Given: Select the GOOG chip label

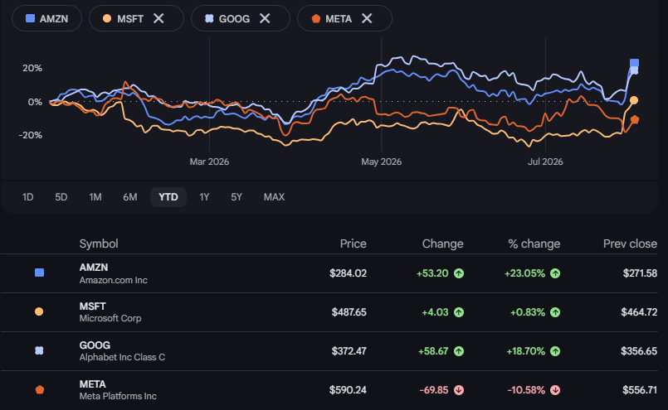Looking at the screenshot, I should [234, 19].
